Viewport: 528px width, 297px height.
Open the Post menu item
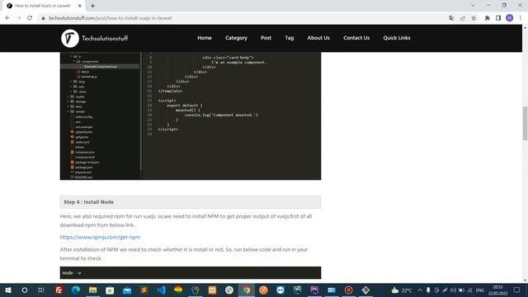pos(266,38)
